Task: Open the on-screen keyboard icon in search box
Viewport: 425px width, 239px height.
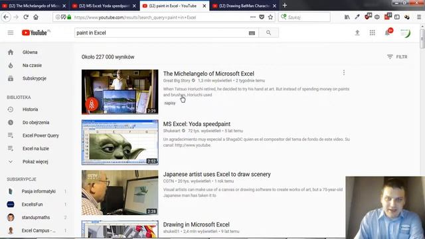Action: (x=252, y=33)
